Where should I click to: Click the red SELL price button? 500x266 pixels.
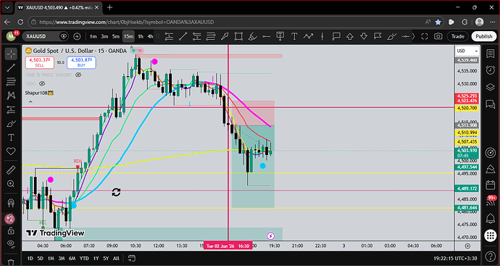tap(40, 62)
